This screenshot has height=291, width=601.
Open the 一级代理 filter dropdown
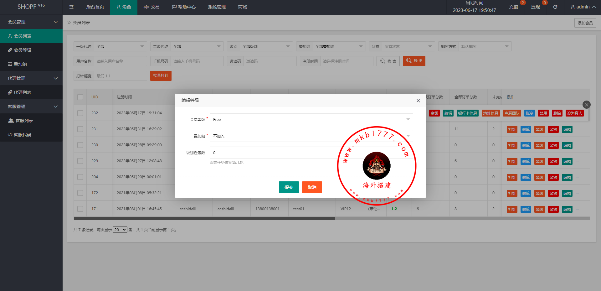tap(121, 46)
